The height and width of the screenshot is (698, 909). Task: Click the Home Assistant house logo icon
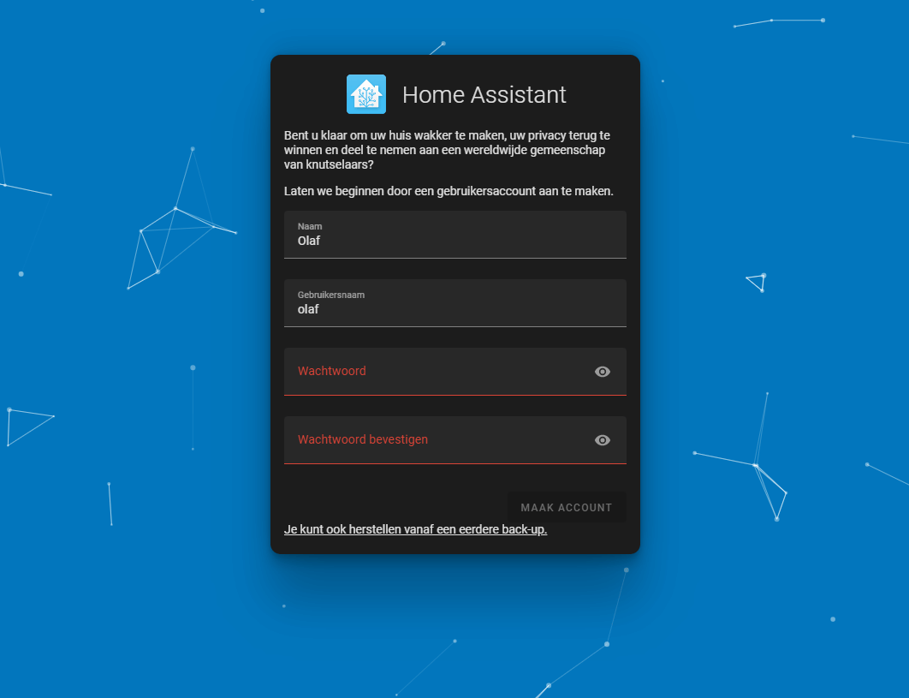pyautogui.click(x=366, y=94)
